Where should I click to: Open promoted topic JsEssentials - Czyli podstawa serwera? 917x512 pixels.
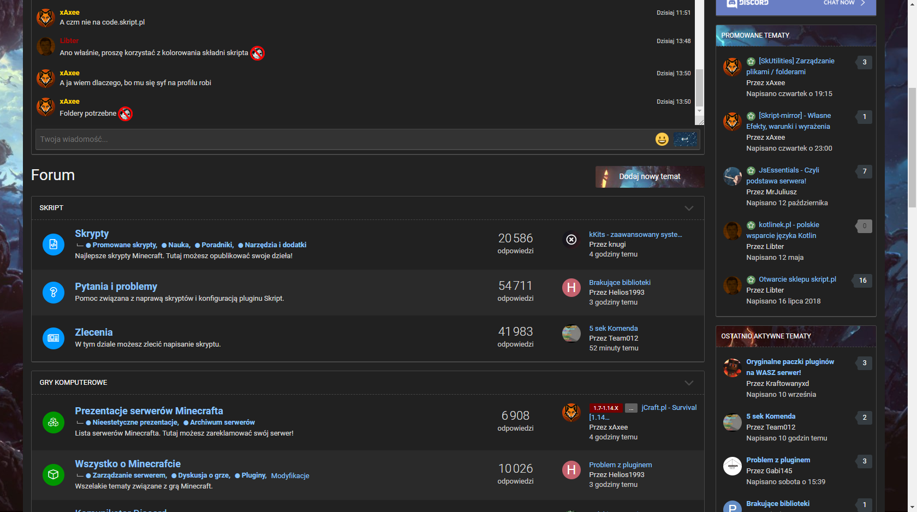783,176
